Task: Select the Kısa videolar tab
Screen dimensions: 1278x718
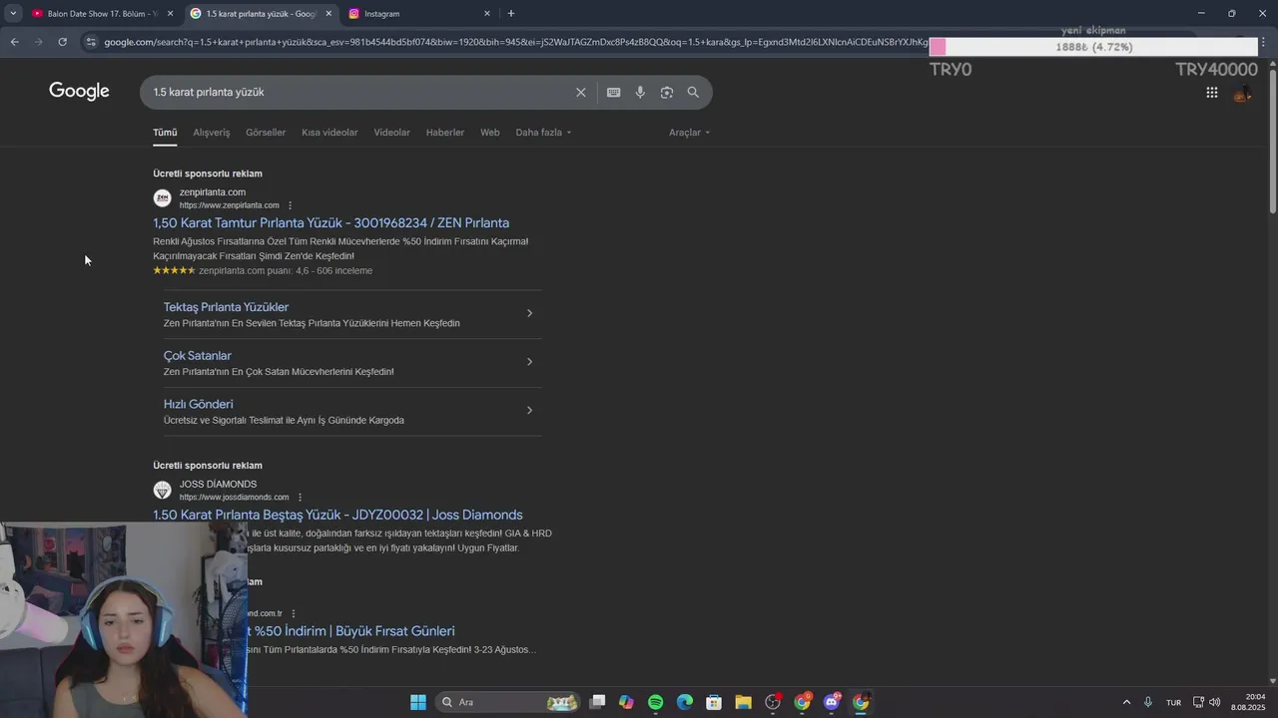Action: (329, 133)
